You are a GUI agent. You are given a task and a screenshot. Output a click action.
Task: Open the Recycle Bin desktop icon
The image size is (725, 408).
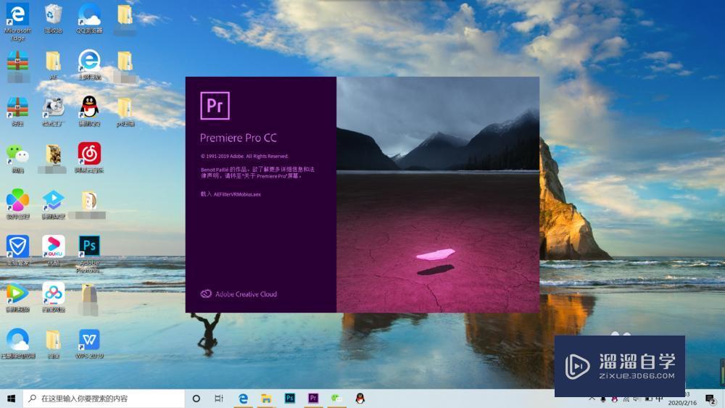tap(53, 14)
